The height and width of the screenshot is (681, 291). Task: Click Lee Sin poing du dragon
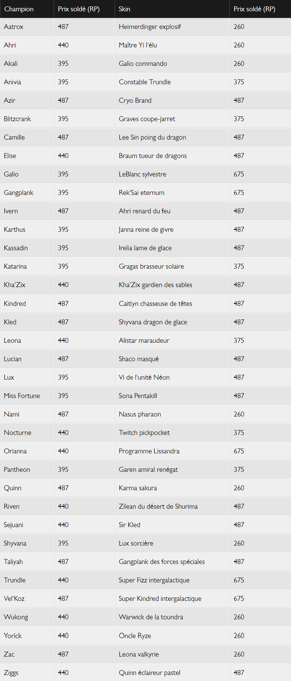tap(152, 137)
